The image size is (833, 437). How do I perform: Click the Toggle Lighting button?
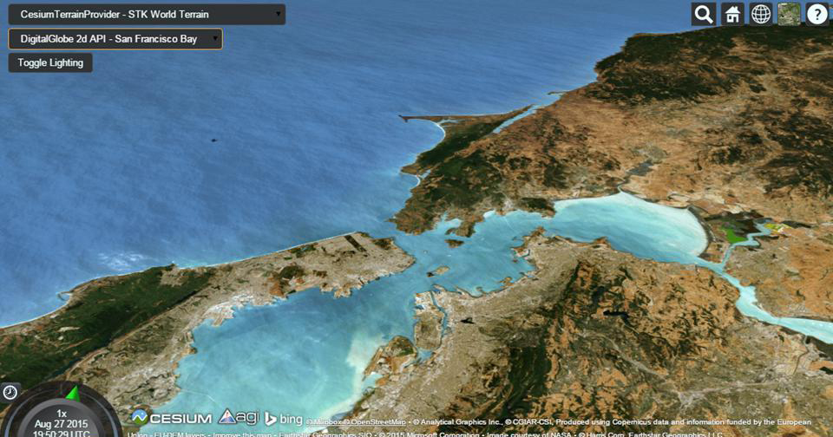(50, 62)
